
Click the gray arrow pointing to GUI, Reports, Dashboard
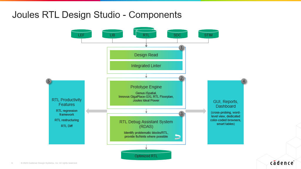[x=196, y=111]
